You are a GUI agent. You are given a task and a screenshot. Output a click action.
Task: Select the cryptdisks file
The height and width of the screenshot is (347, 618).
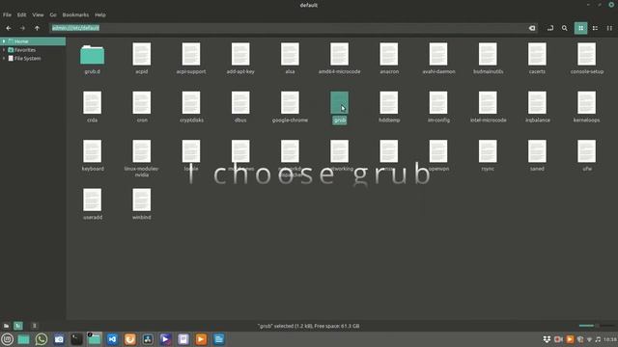[x=191, y=107]
